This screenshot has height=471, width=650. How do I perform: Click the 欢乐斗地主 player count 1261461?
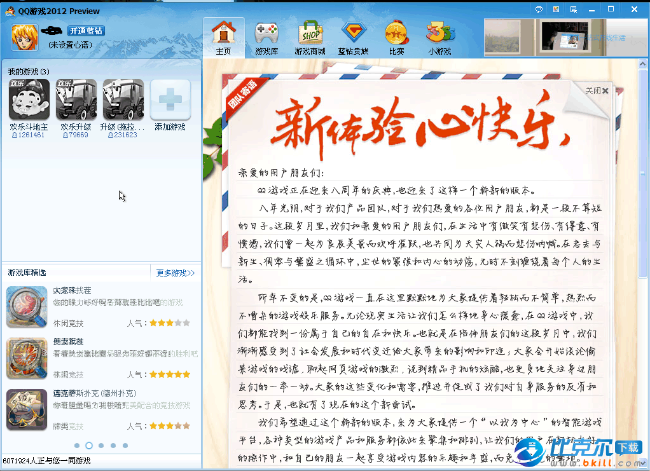tap(28, 135)
